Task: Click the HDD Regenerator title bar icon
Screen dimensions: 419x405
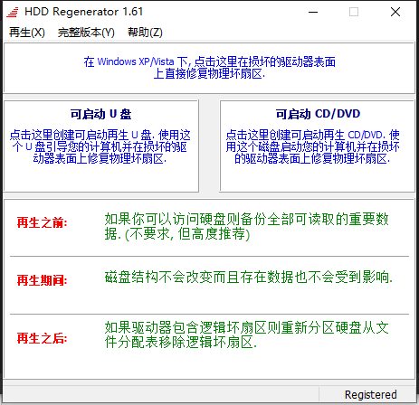Action: [13, 12]
